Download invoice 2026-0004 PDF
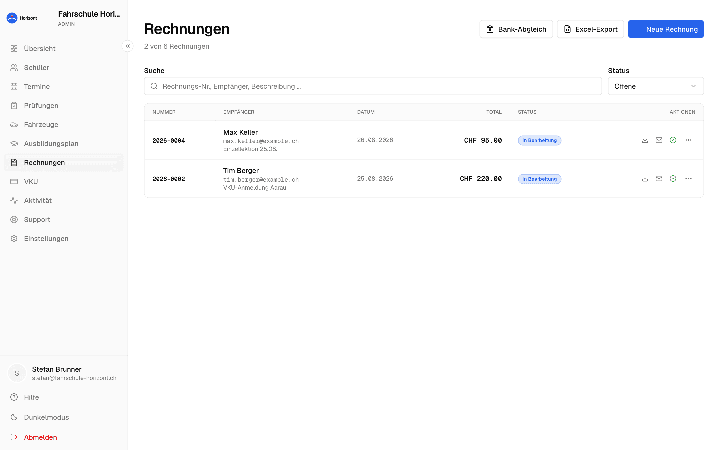 tap(645, 140)
